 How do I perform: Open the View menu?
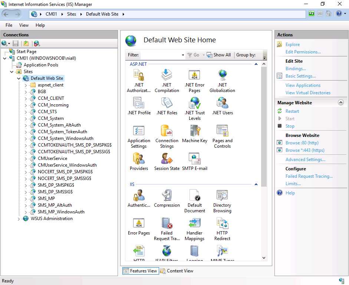point(24,25)
